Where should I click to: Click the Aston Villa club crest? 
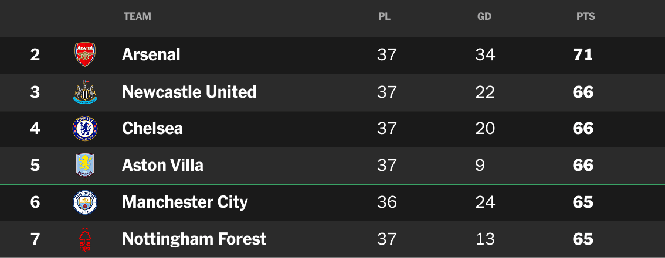(x=85, y=166)
